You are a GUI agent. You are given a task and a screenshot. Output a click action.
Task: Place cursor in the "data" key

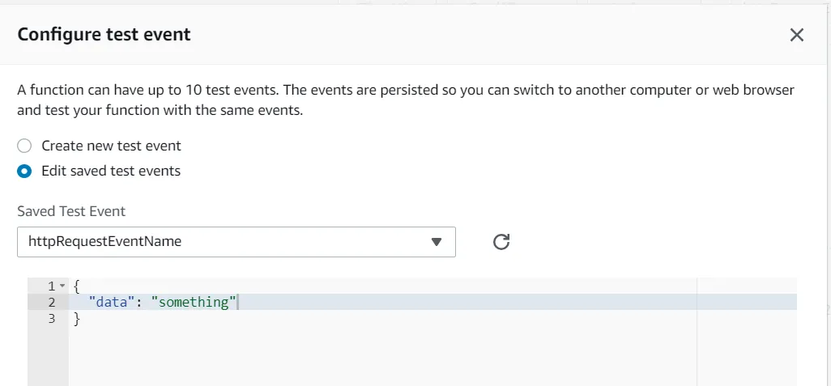pyautogui.click(x=109, y=302)
